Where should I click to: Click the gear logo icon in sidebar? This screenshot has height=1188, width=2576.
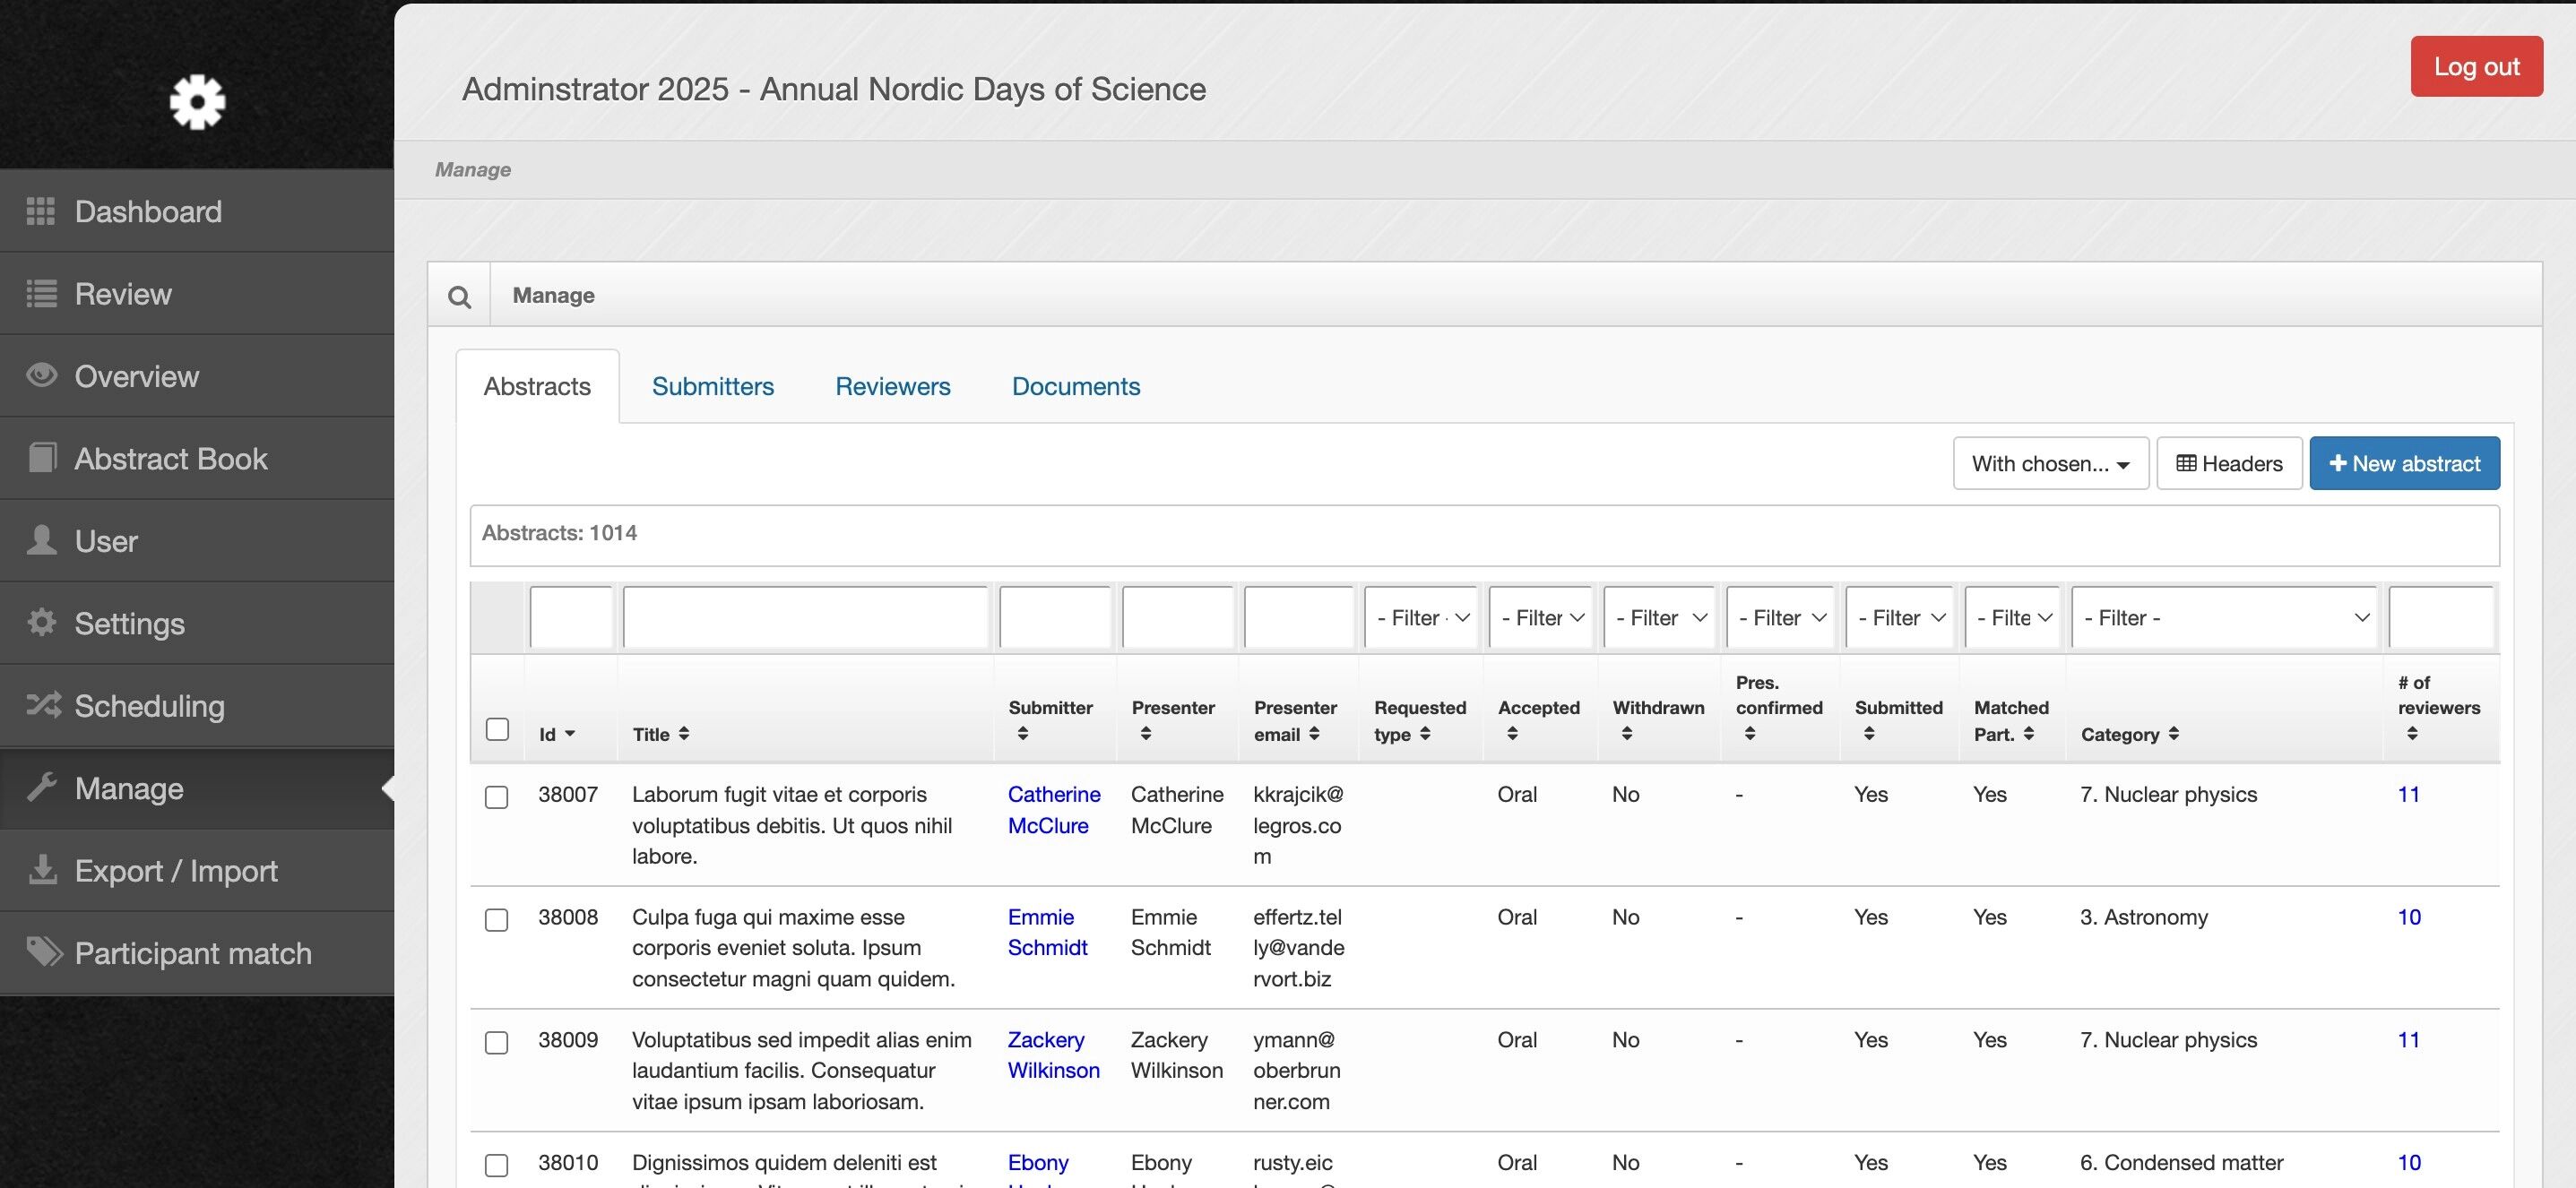pos(197,101)
